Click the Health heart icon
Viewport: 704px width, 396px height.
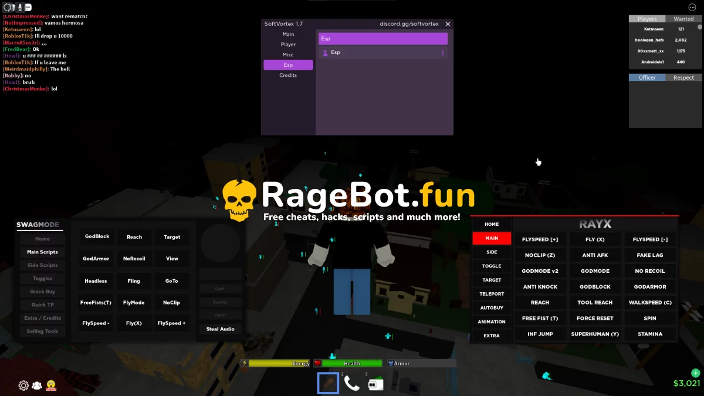(317, 363)
